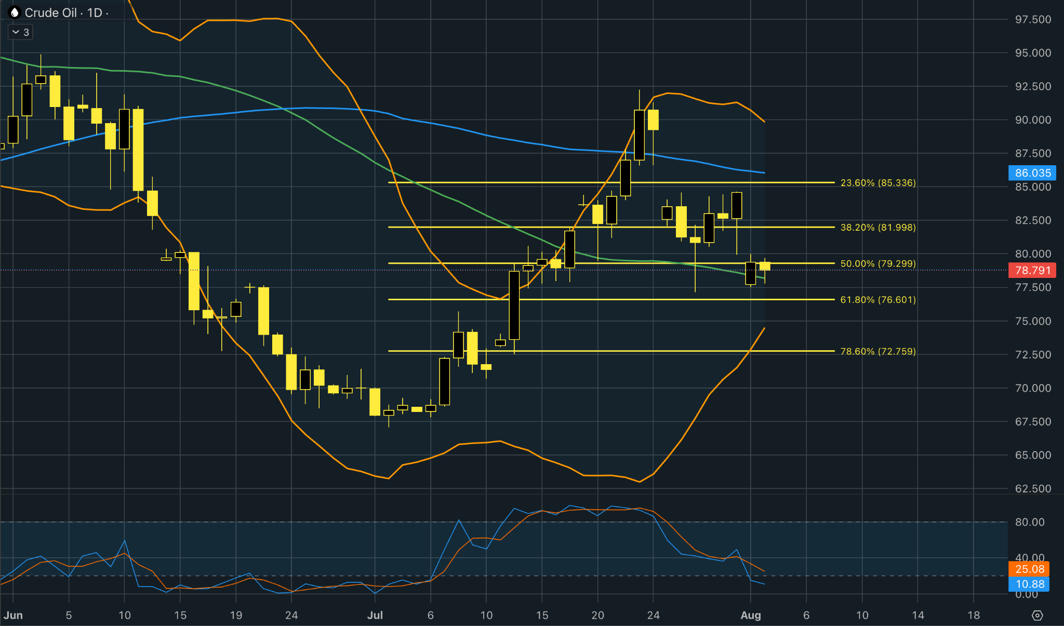This screenshot has height=626, width=1064.
Task: Select the 78.791 current price label
Action: 1032,270
